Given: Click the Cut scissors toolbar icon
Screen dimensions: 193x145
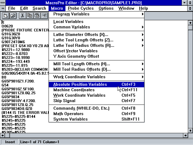Looking at the screenshot, I should click(22, 16).
